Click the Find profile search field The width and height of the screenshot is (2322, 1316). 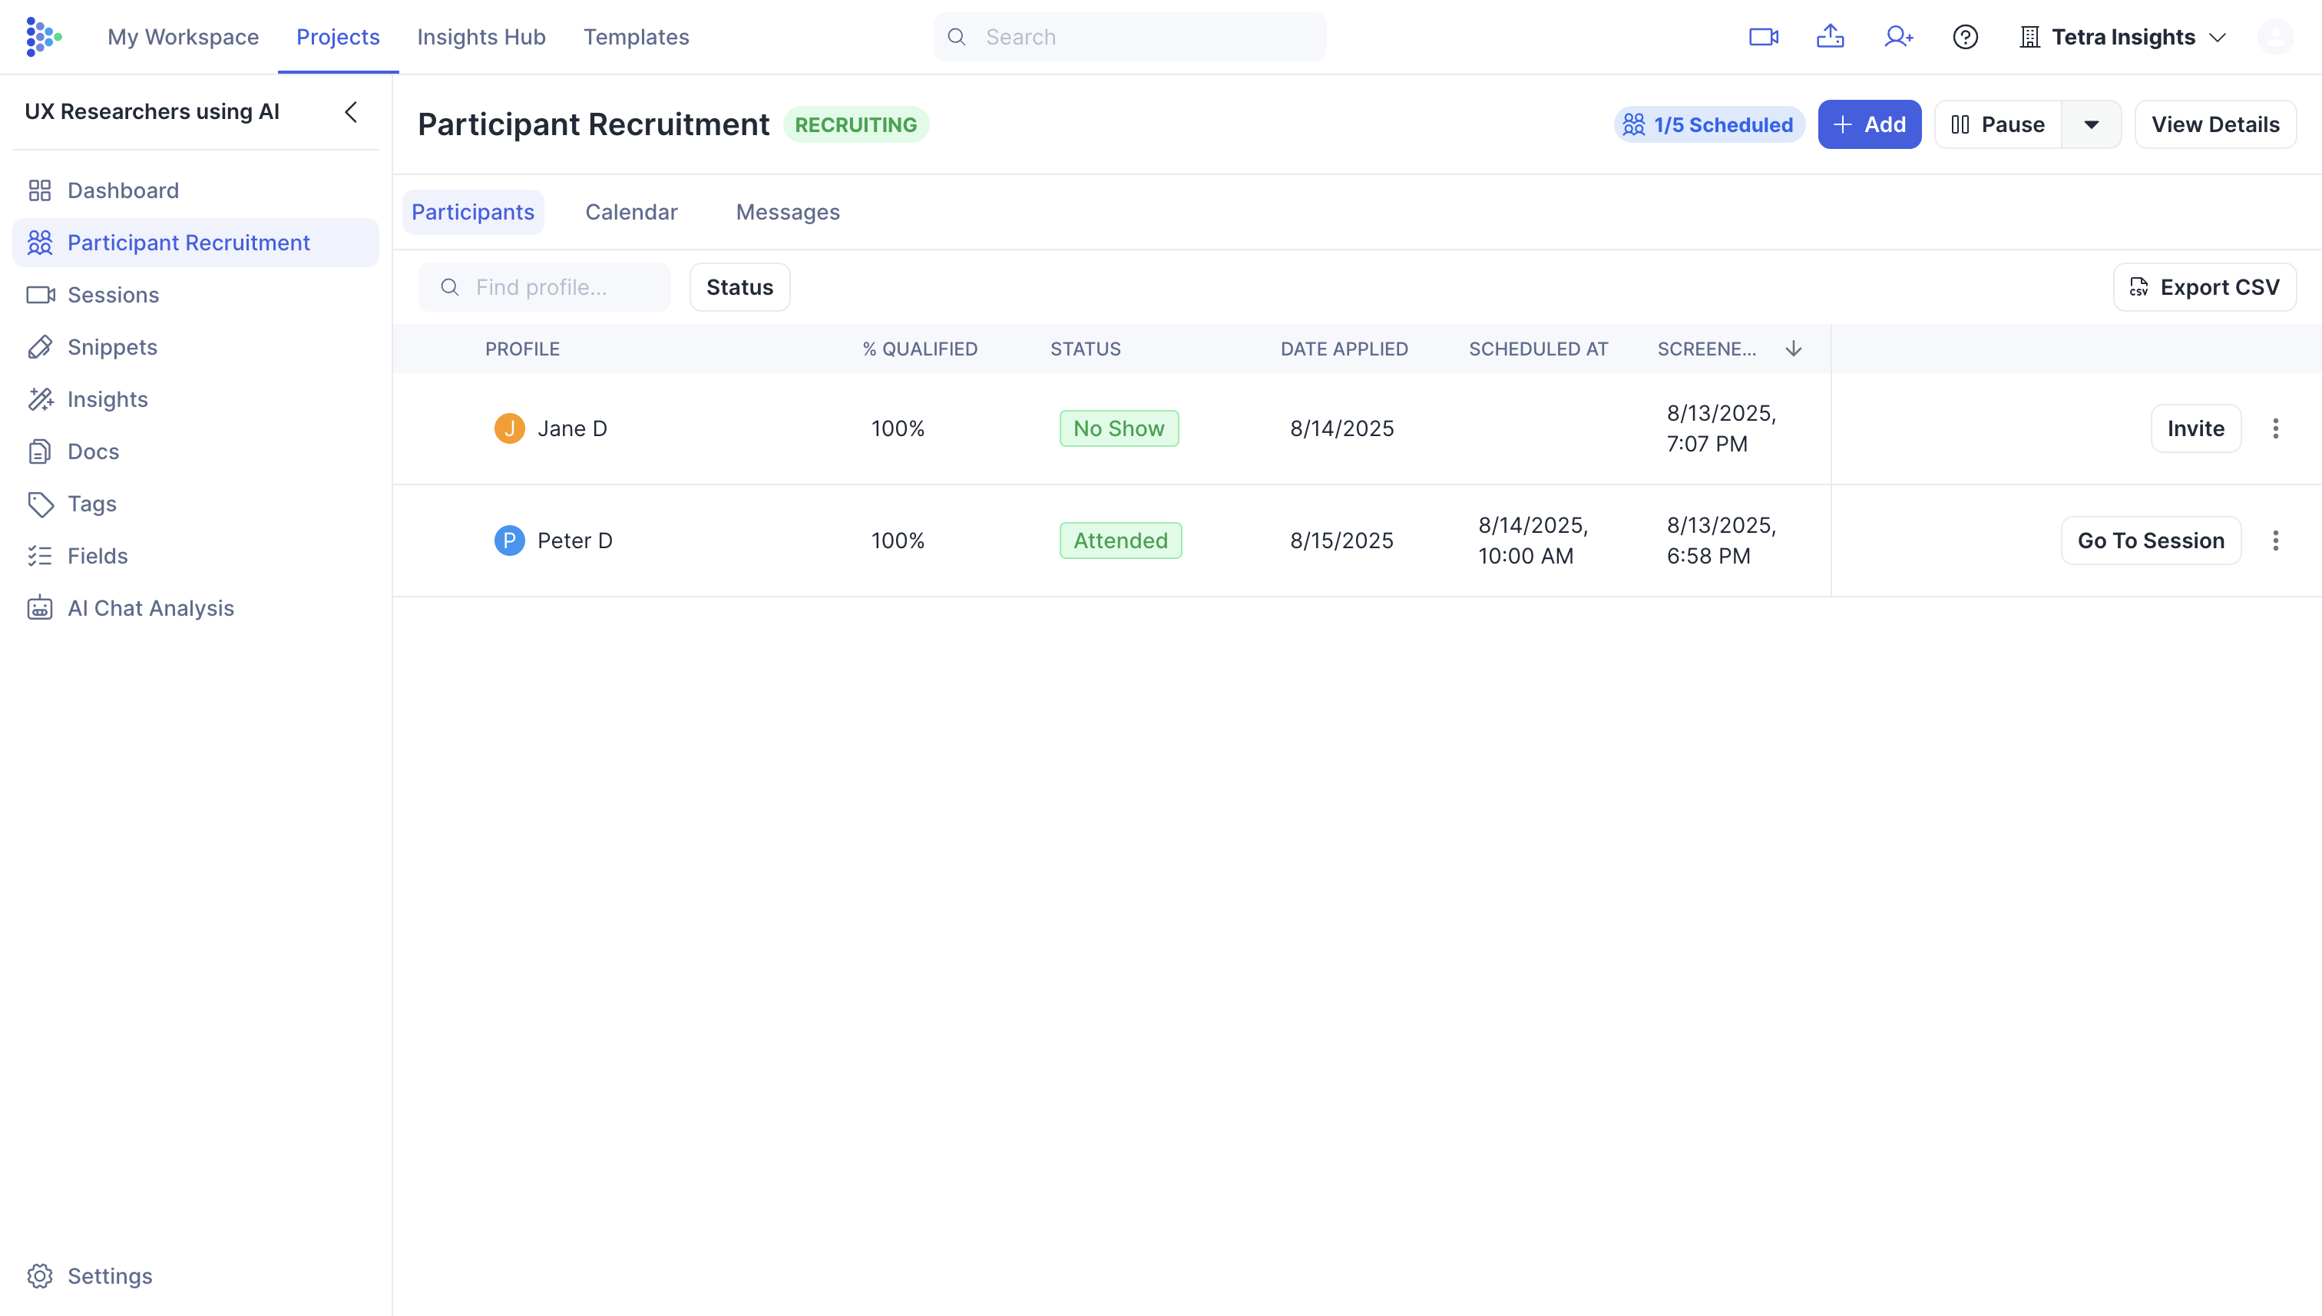click(x=544, y=287)
